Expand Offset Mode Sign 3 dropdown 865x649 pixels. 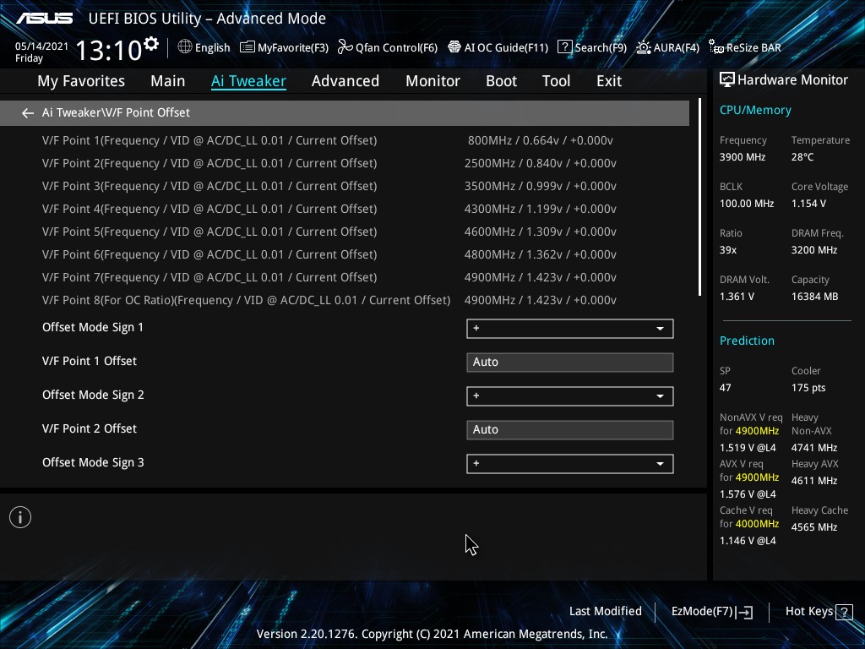[570, 464]
